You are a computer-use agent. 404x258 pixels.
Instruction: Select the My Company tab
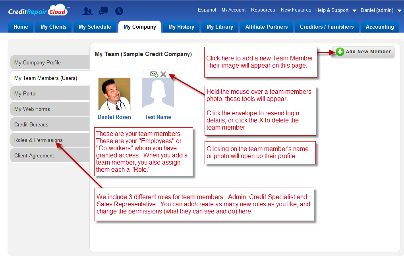tap(140, 27)
